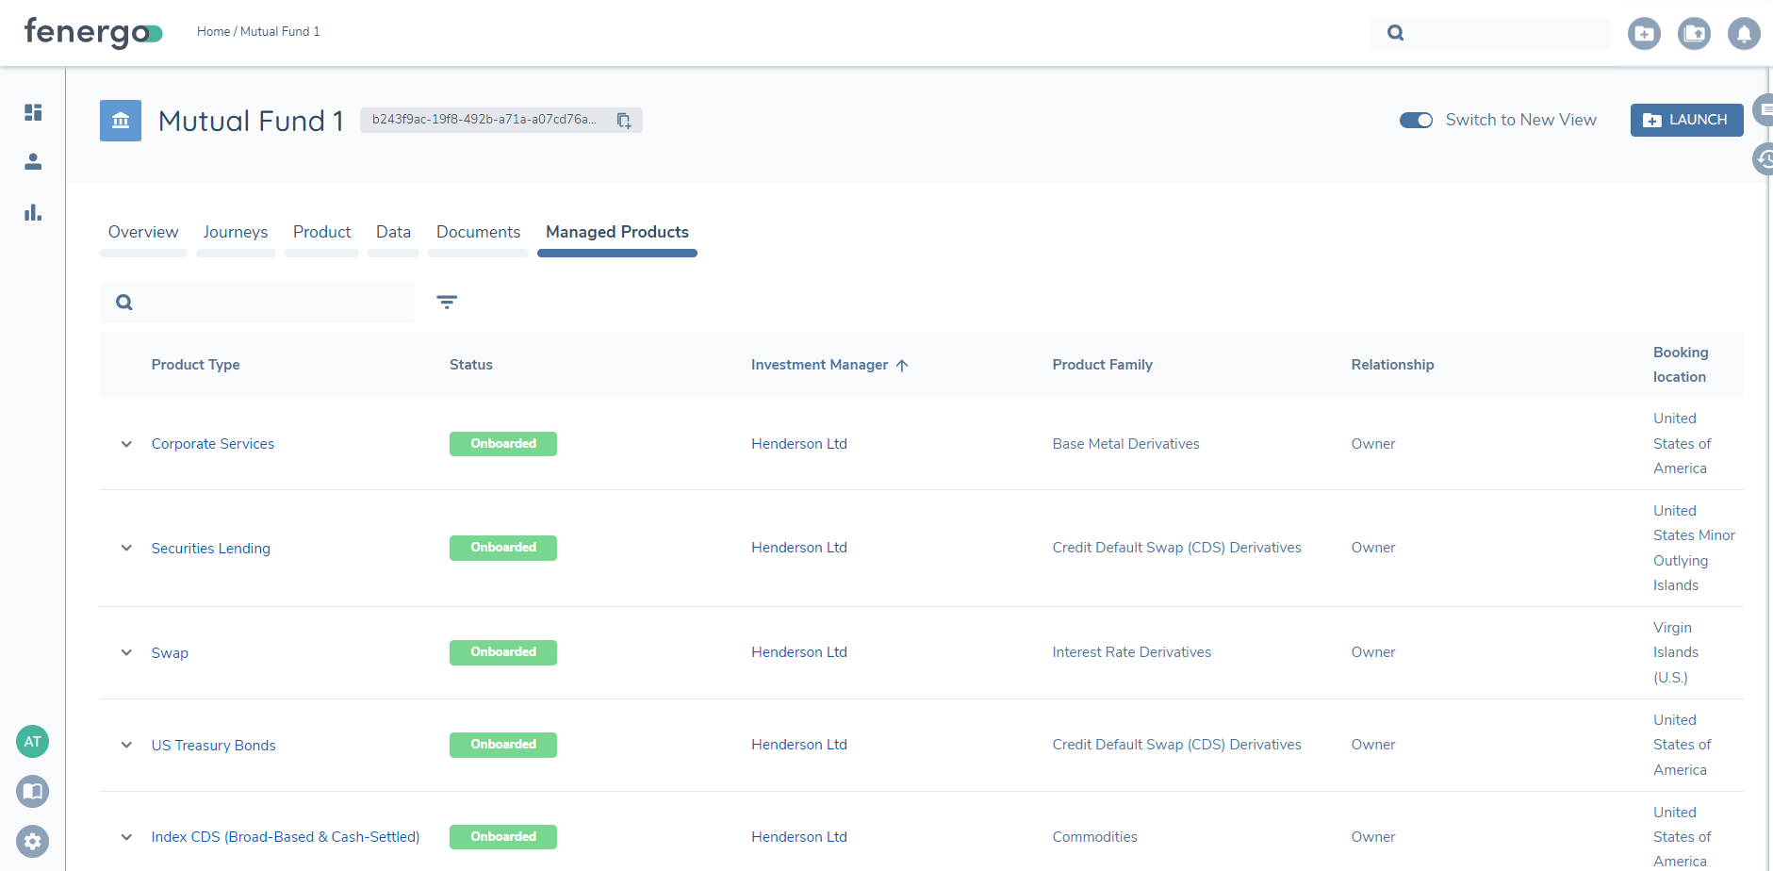1773x871 pixels.
Task: Switch to the Journeys tab
Action: click(236, 232)
